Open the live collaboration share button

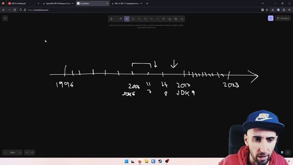[x=271, y=18]
